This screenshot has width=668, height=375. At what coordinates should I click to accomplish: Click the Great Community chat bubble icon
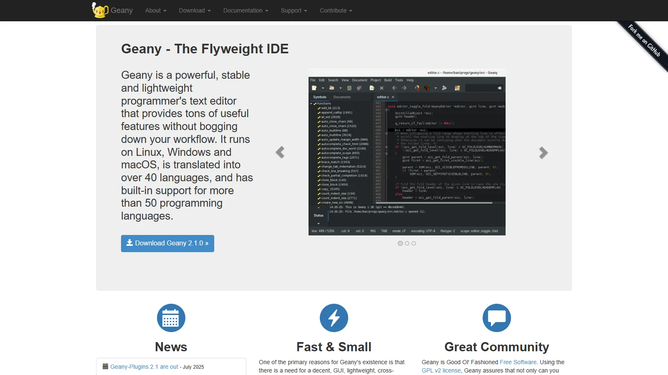click(497, 318)
